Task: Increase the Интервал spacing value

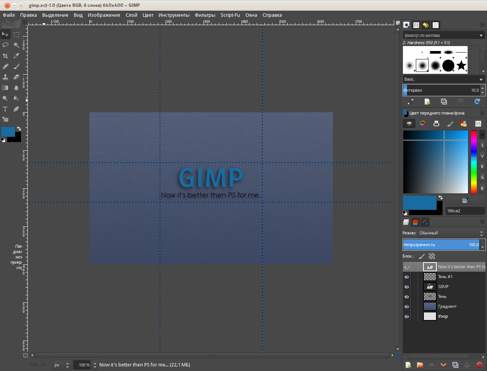Action: coord(483,88)
